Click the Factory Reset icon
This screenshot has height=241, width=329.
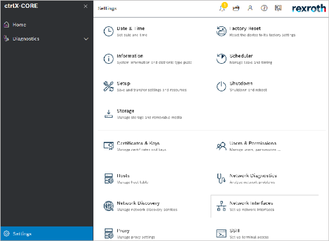tap(222, 31)
